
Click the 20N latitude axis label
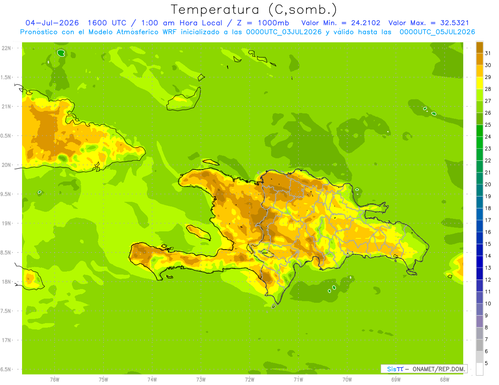[6, 165]
